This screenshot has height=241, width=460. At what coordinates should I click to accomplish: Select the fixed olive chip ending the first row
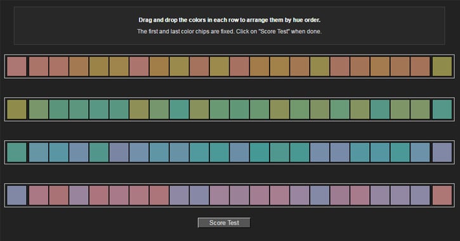[x=442, y=67]
